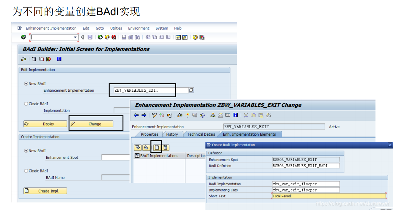Close the Create BAdI Implementation dialog
Viewport: 393px width, 210px height.
(390, 145)
